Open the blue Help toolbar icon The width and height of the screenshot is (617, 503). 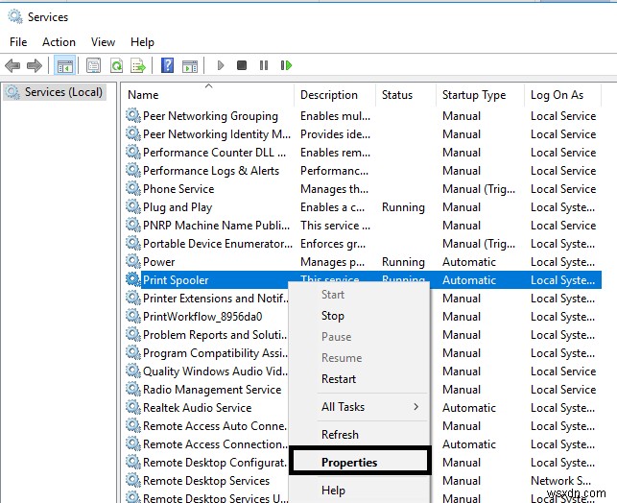click(x=168, y=65)
